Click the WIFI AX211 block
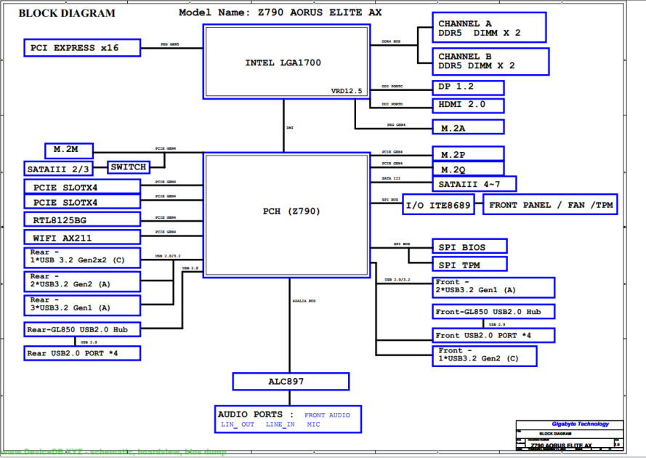Screen dimensions: 646x458 pyautogui.click(x=82, y=237)
